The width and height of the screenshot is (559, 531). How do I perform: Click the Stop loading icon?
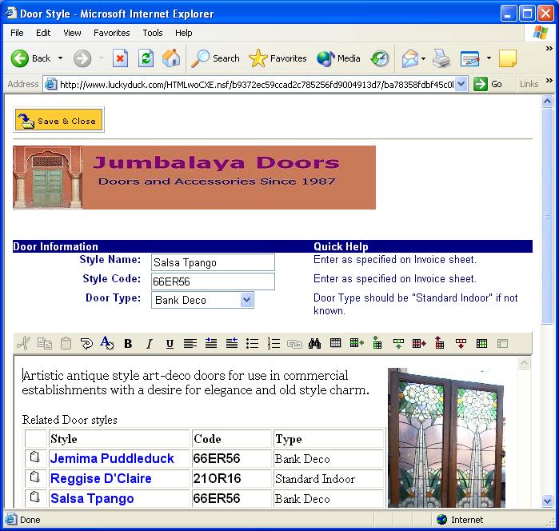[120, 58]
